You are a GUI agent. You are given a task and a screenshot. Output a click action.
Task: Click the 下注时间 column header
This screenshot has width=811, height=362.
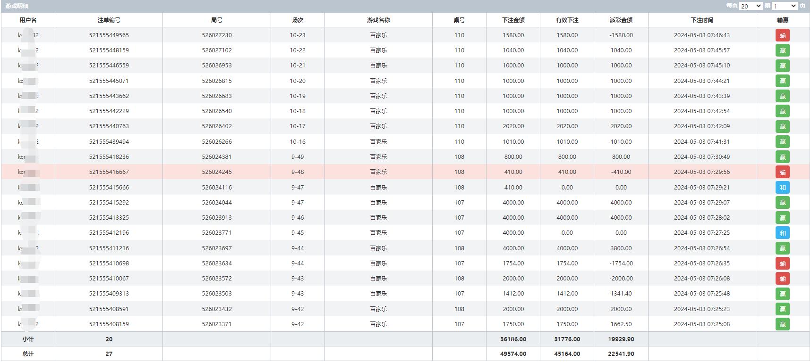(702, 20)
